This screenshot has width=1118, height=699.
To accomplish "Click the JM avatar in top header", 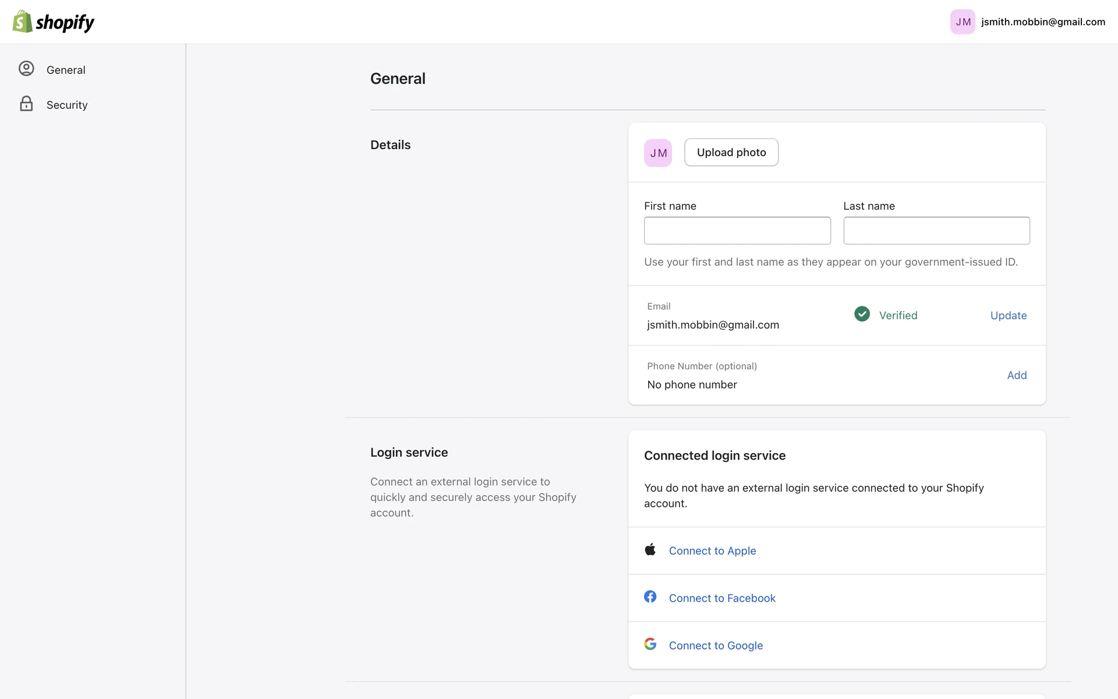I will pyautogui.click(x=963, y=22).
